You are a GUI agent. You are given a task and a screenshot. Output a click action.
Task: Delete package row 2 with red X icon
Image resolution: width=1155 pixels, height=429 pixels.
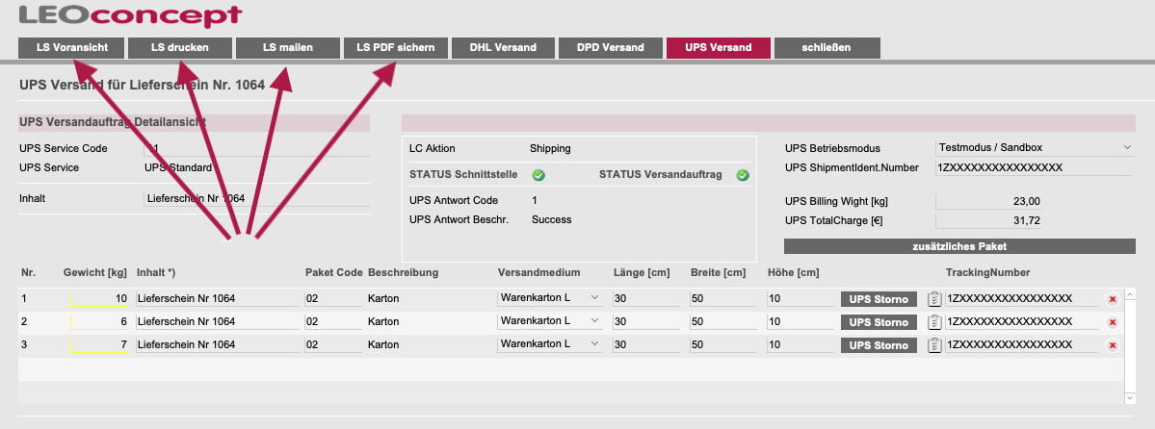[x=1113, y=322]
